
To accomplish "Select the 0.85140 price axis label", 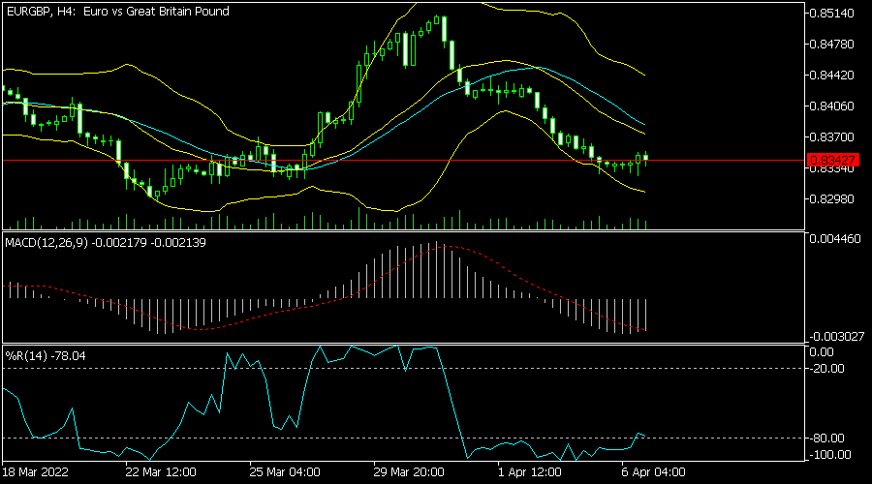I will (834, 14).
